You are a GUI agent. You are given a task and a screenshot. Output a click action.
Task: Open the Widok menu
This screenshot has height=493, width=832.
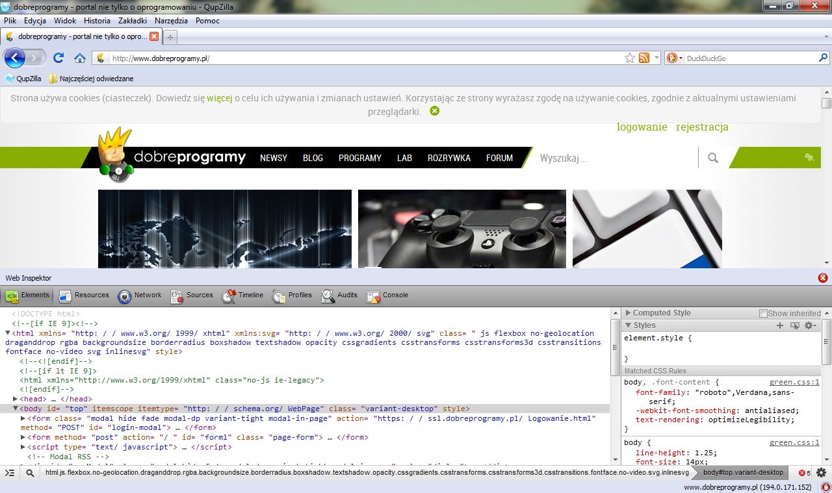(65, 21)
